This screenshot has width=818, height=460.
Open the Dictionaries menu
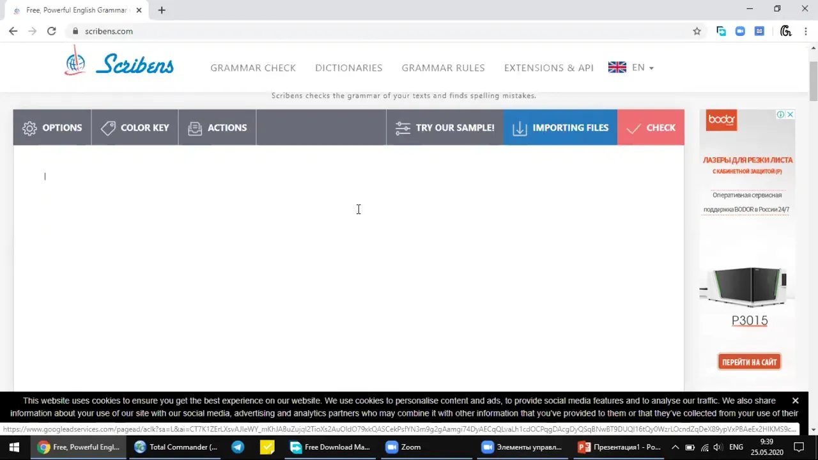point(348,68)
